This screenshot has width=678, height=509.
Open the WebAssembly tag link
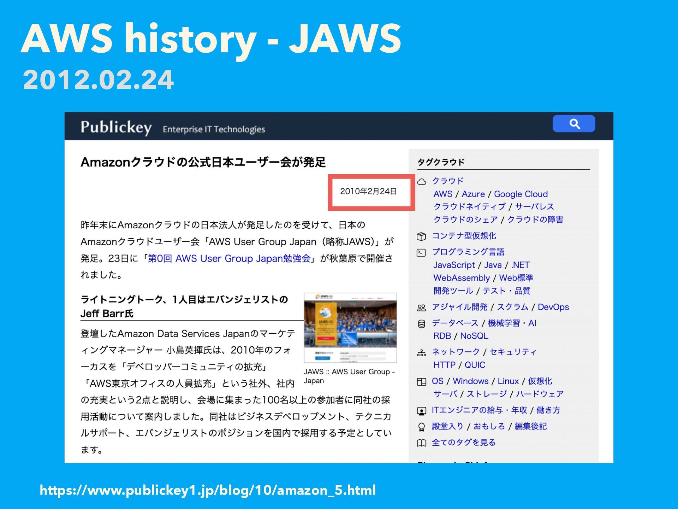[461, 278]
